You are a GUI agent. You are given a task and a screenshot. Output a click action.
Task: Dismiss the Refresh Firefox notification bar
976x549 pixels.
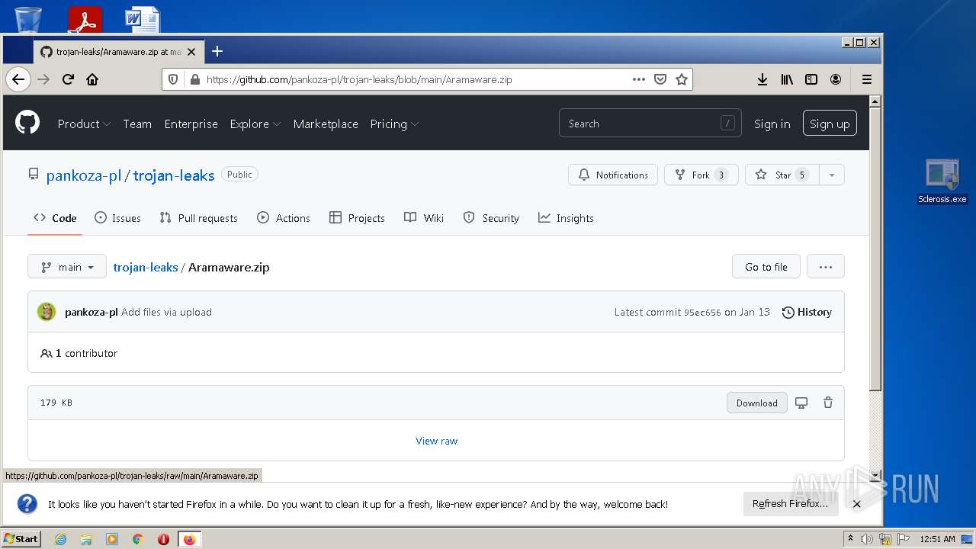pyautogui.click(x=856, y=504)
